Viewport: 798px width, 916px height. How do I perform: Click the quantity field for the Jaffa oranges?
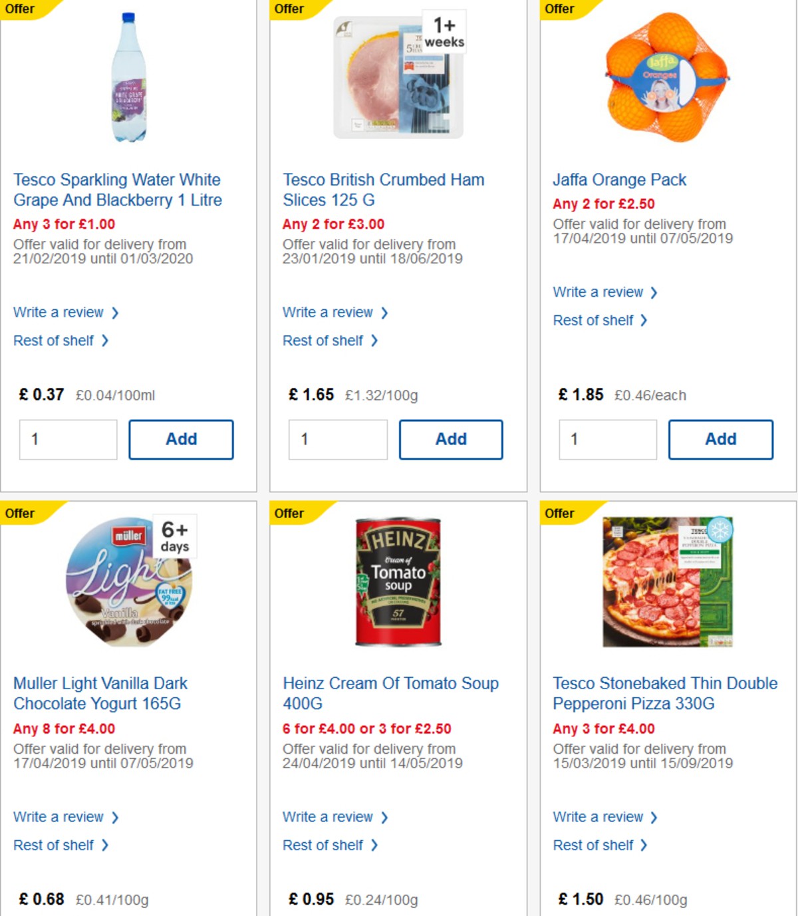click(606, 439)
